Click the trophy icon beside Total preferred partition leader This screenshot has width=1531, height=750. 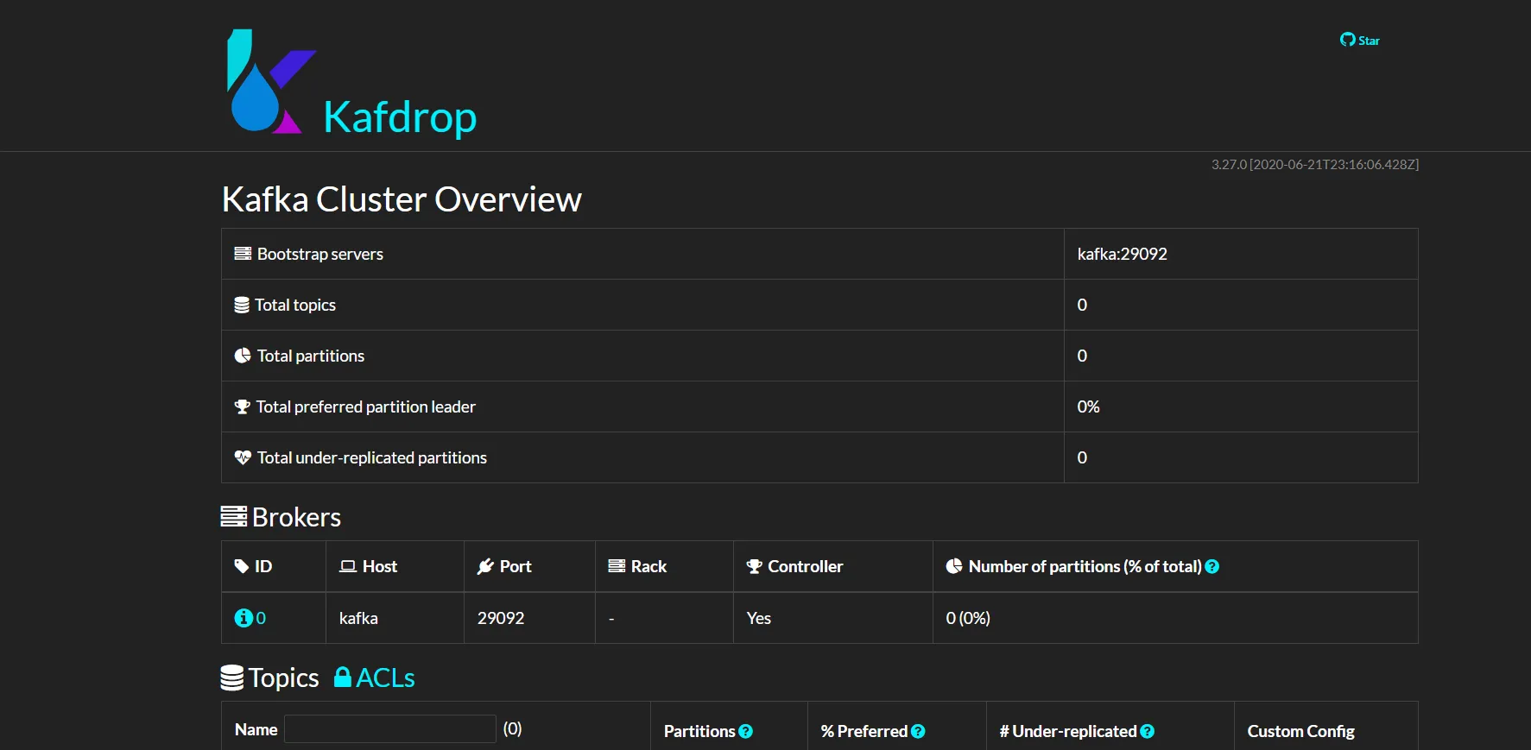pyautogui.click(x=243, y=407)
